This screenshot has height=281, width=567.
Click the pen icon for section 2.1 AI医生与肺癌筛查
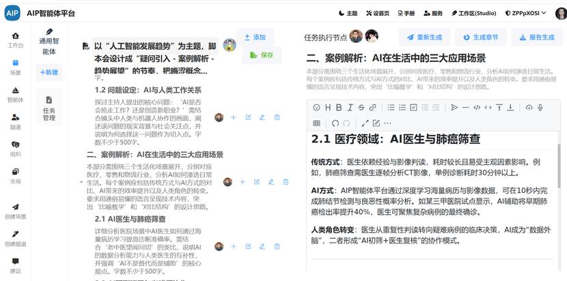pos(262,246)
